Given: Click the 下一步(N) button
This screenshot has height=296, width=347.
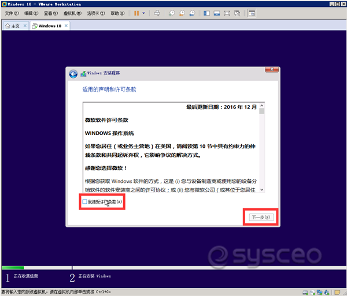Looking at the screenshot, I should coord(261,217).
